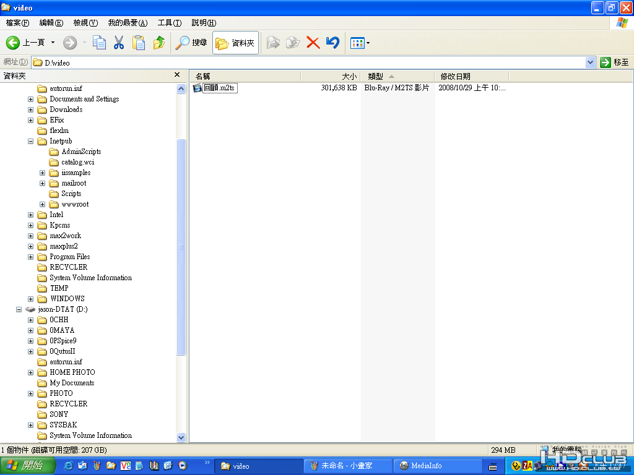Click the Move To folder icon
The height and width of the screenshot is (475, 634).
(x=273, y=43)
